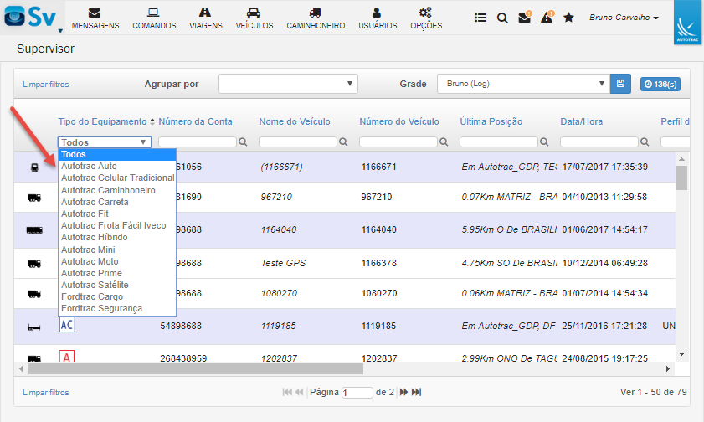Select Autotrac Caminhoneiro option

coord(117,190)
